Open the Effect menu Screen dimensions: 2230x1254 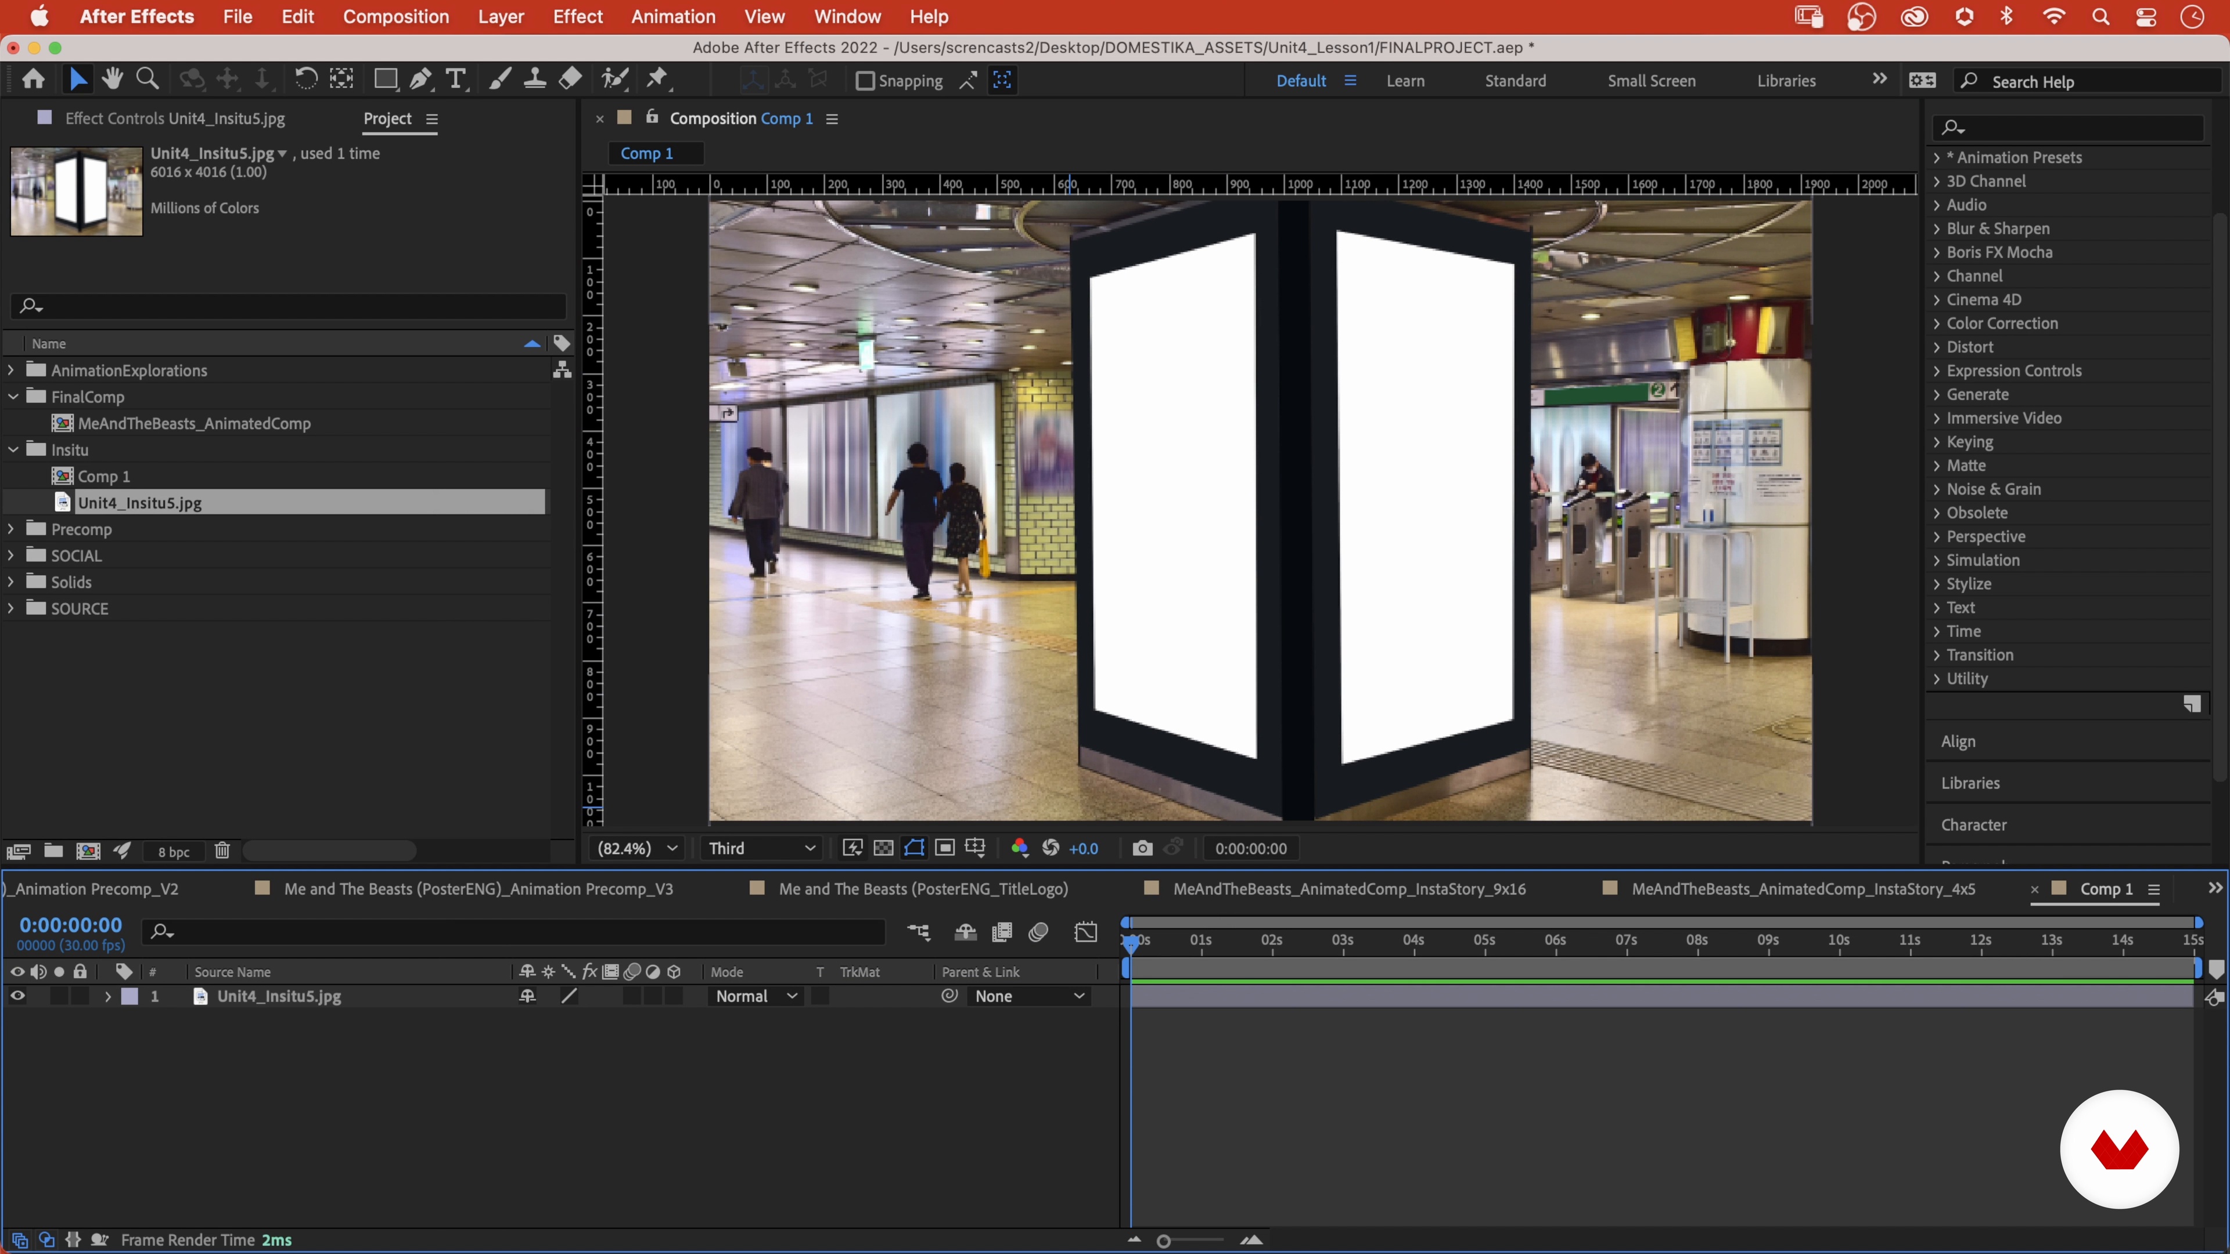[577, 16]
